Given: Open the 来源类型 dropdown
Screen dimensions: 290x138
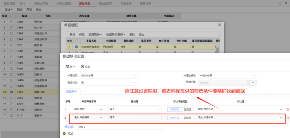Looking at the screenshot, I should pyautogui.click(x=109, y=76).
